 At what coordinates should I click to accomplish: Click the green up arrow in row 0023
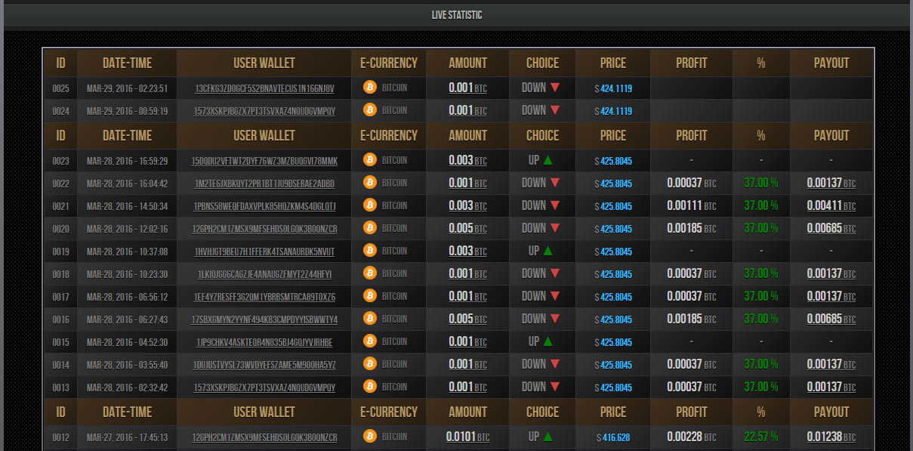pos(547,160)
